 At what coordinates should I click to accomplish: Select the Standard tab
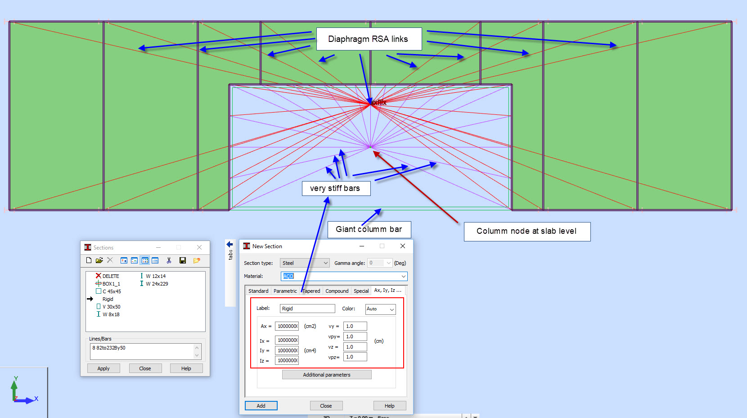pos(258,291)
